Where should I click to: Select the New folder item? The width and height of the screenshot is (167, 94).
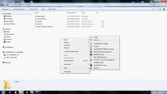tap(41, 16)
